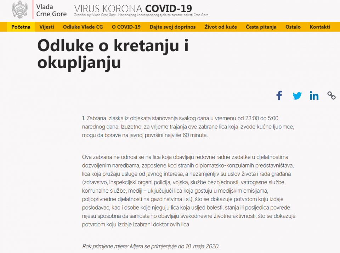
Task: Click the Montenegro coat of arms logo
Action: click(x=19, y=10)
